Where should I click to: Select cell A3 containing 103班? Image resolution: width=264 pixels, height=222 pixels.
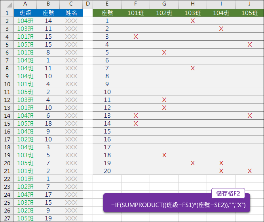coord(25,29)
